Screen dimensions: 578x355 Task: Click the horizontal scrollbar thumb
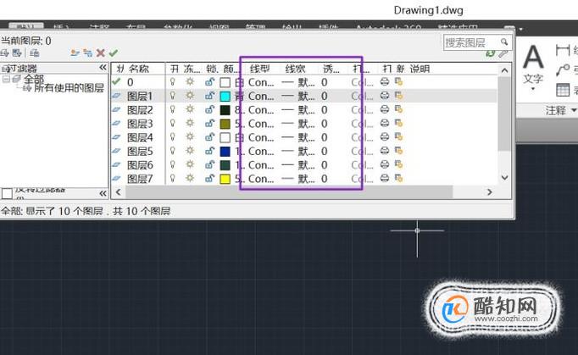289,192
